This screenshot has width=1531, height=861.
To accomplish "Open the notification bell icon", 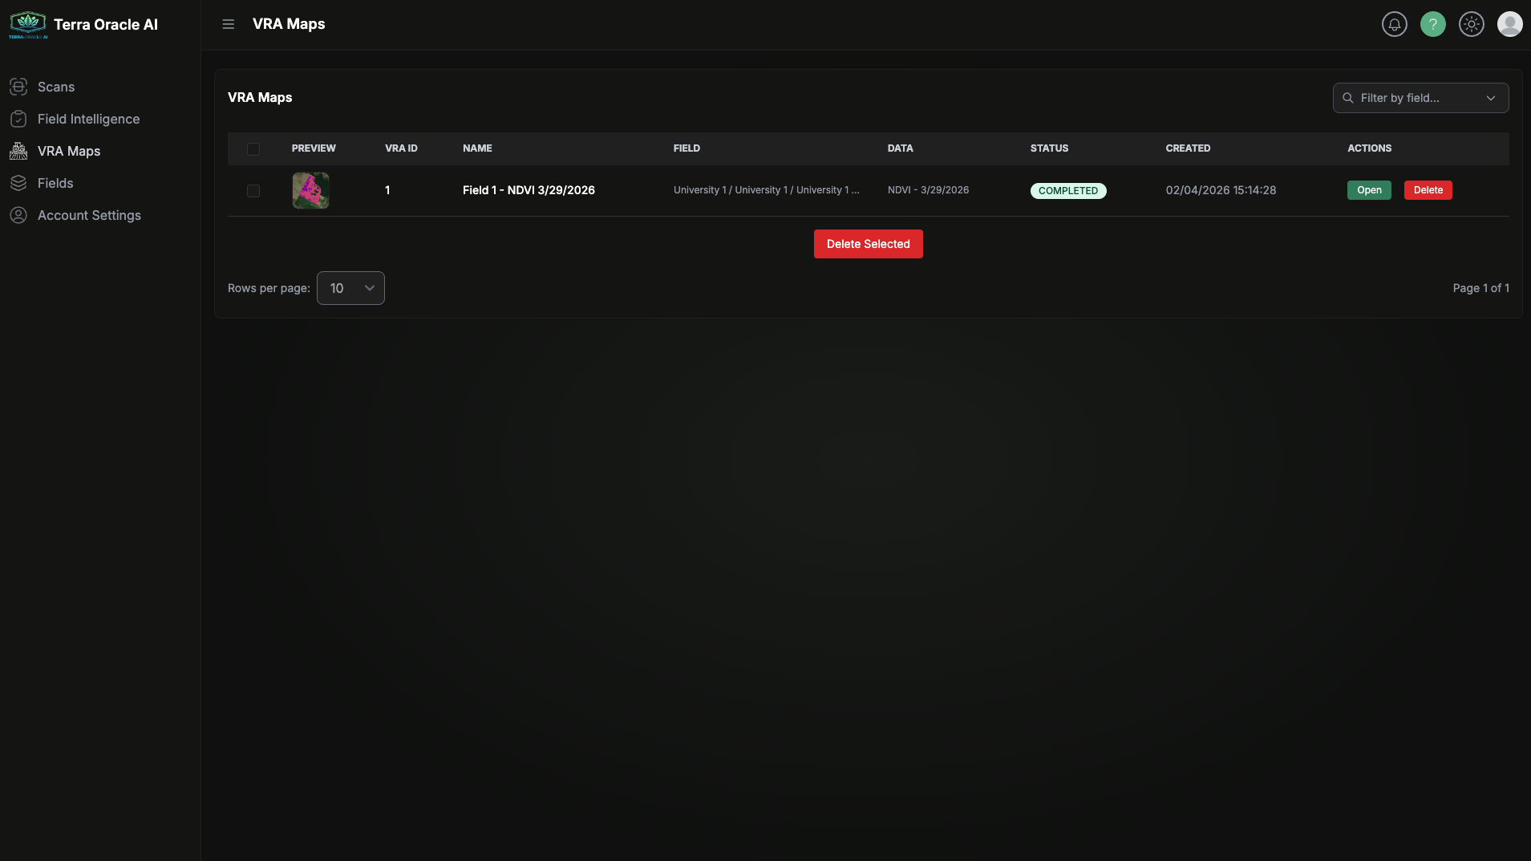I will click(x=1394, y=24).
